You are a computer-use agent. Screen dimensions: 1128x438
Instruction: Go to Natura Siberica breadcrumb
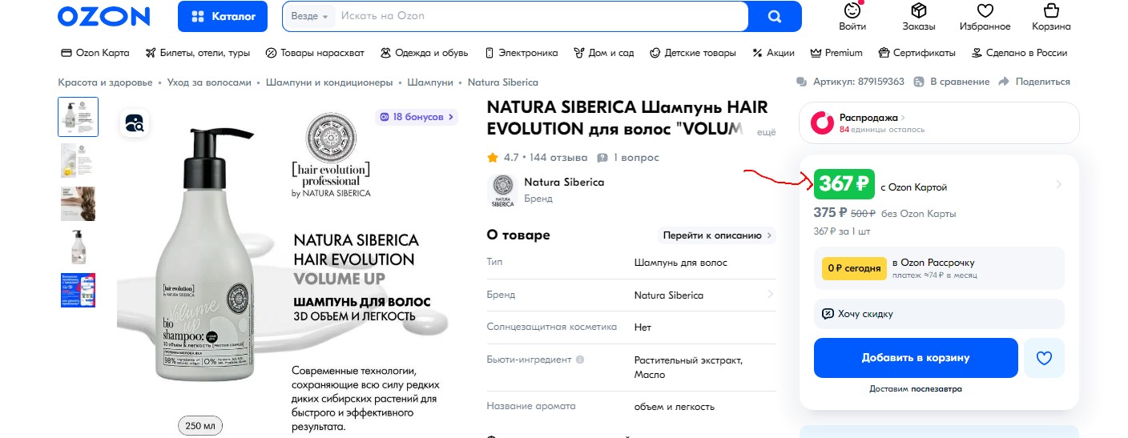[x=503, y=82]
